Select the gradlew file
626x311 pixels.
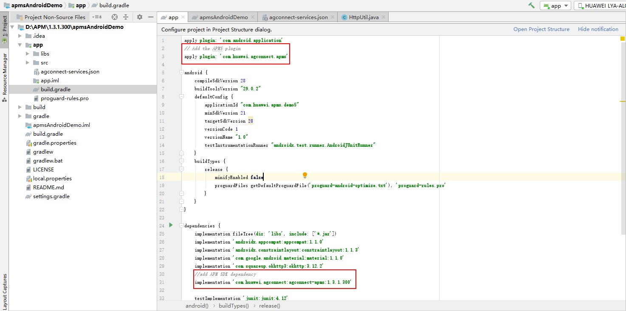pos(43,152)
